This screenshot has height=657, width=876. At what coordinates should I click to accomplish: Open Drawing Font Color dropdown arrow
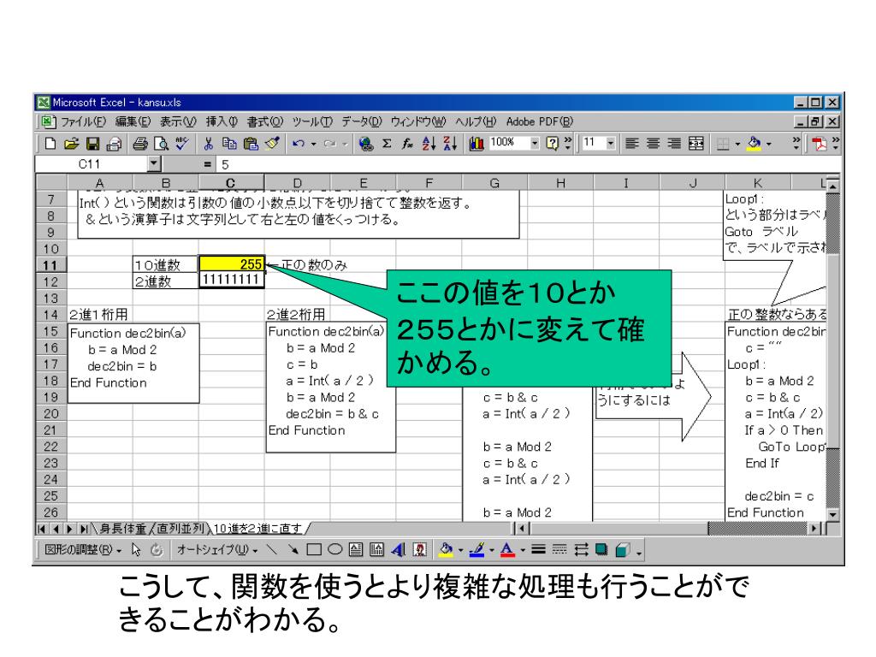point(523,550)
